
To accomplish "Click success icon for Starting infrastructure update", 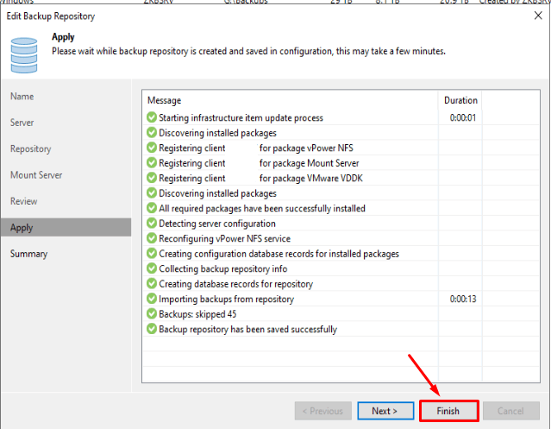I will coord(152,117).
